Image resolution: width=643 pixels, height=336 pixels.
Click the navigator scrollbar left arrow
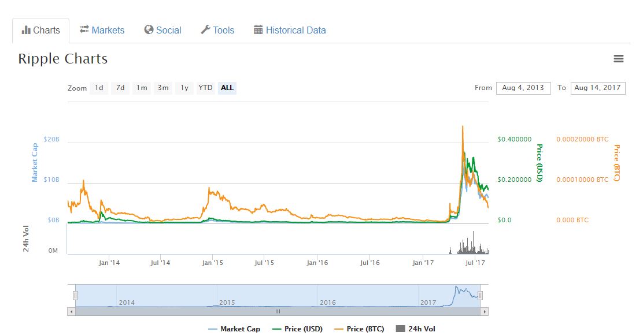71,311
